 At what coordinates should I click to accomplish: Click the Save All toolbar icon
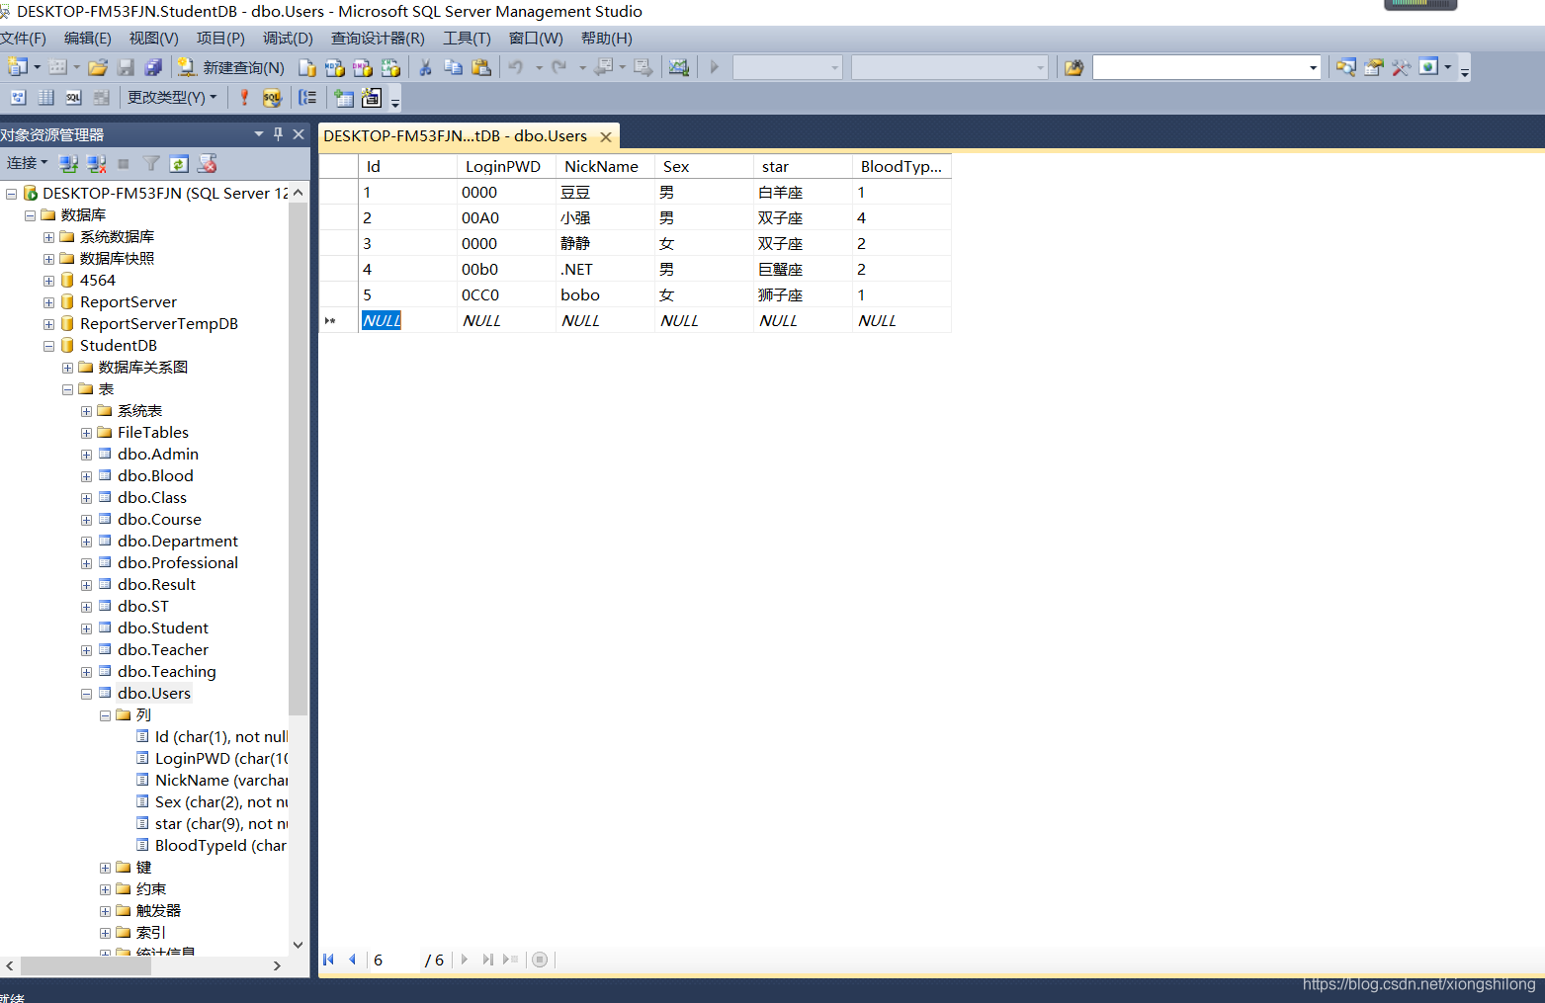coord(153,67)
